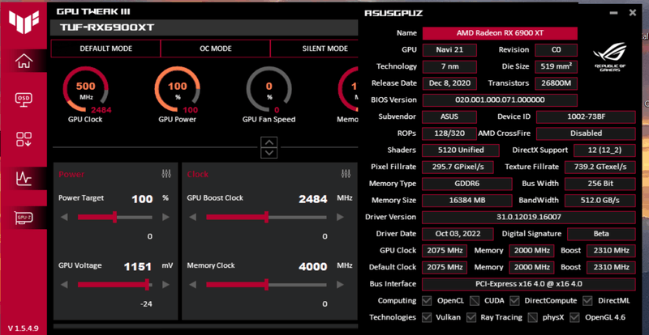Open the monitoring graph sidebar icon
The image size is (649, 335).
coord(24,178)
